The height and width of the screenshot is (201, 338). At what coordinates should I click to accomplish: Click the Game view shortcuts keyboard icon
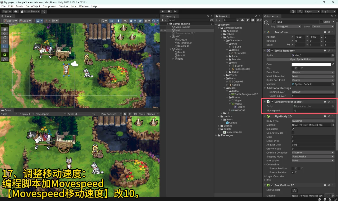135,114
